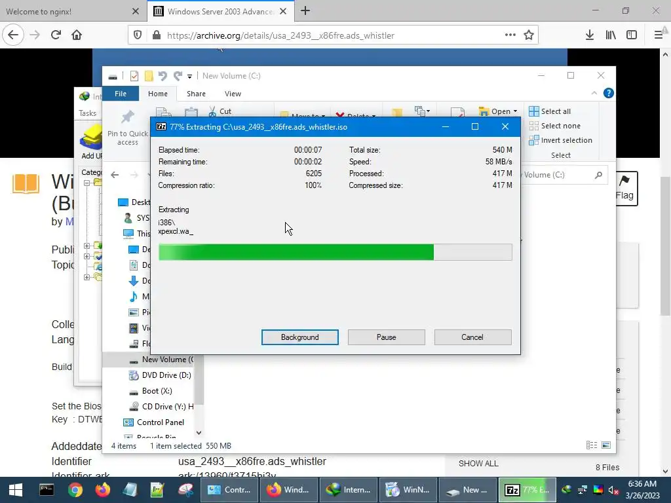671x503 pixels.
Task: Open Control Panel in navigation pane
Action: coord(153,422)
